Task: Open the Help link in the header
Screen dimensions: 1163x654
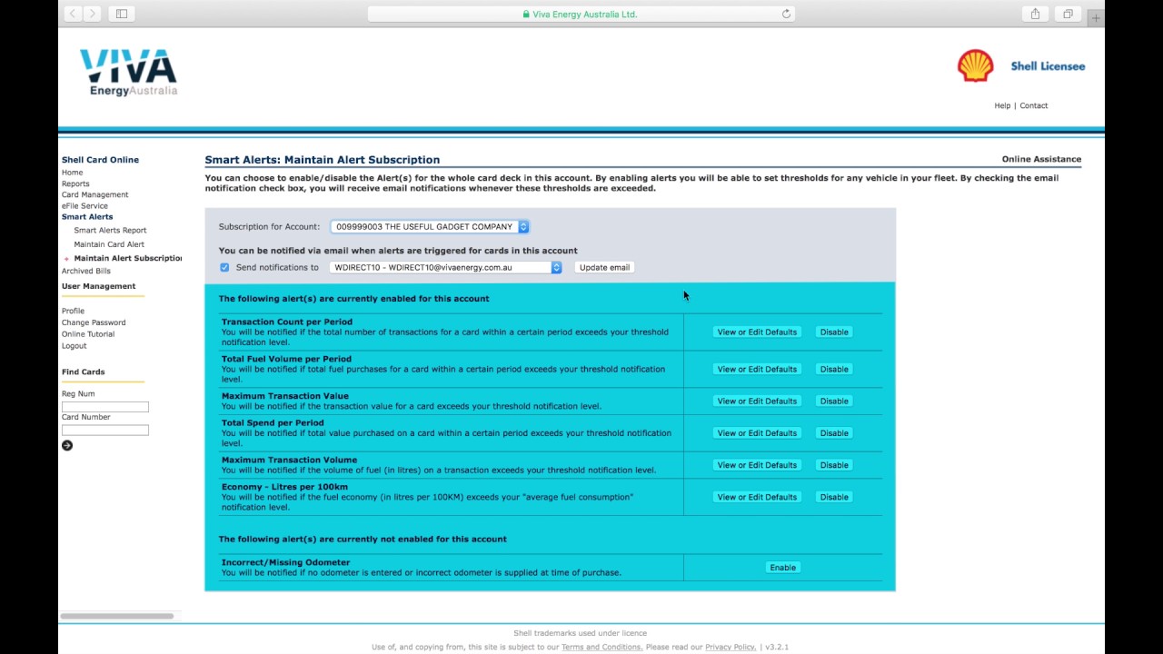Action: tap(1002, 105)
